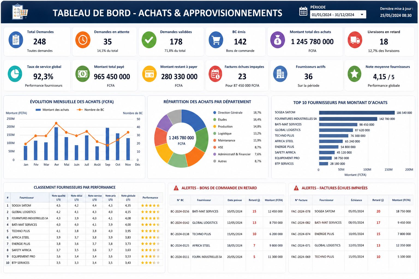
Task: Click the Note moyenne fournisseurs star icon
Action: [x=354, y=74]
